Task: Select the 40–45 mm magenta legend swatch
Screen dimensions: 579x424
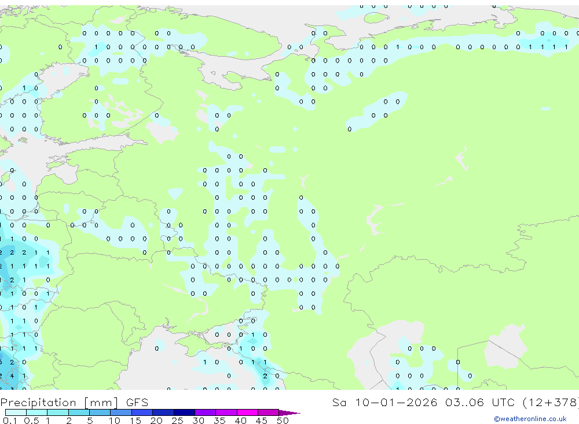Action: tap(247, 412)
